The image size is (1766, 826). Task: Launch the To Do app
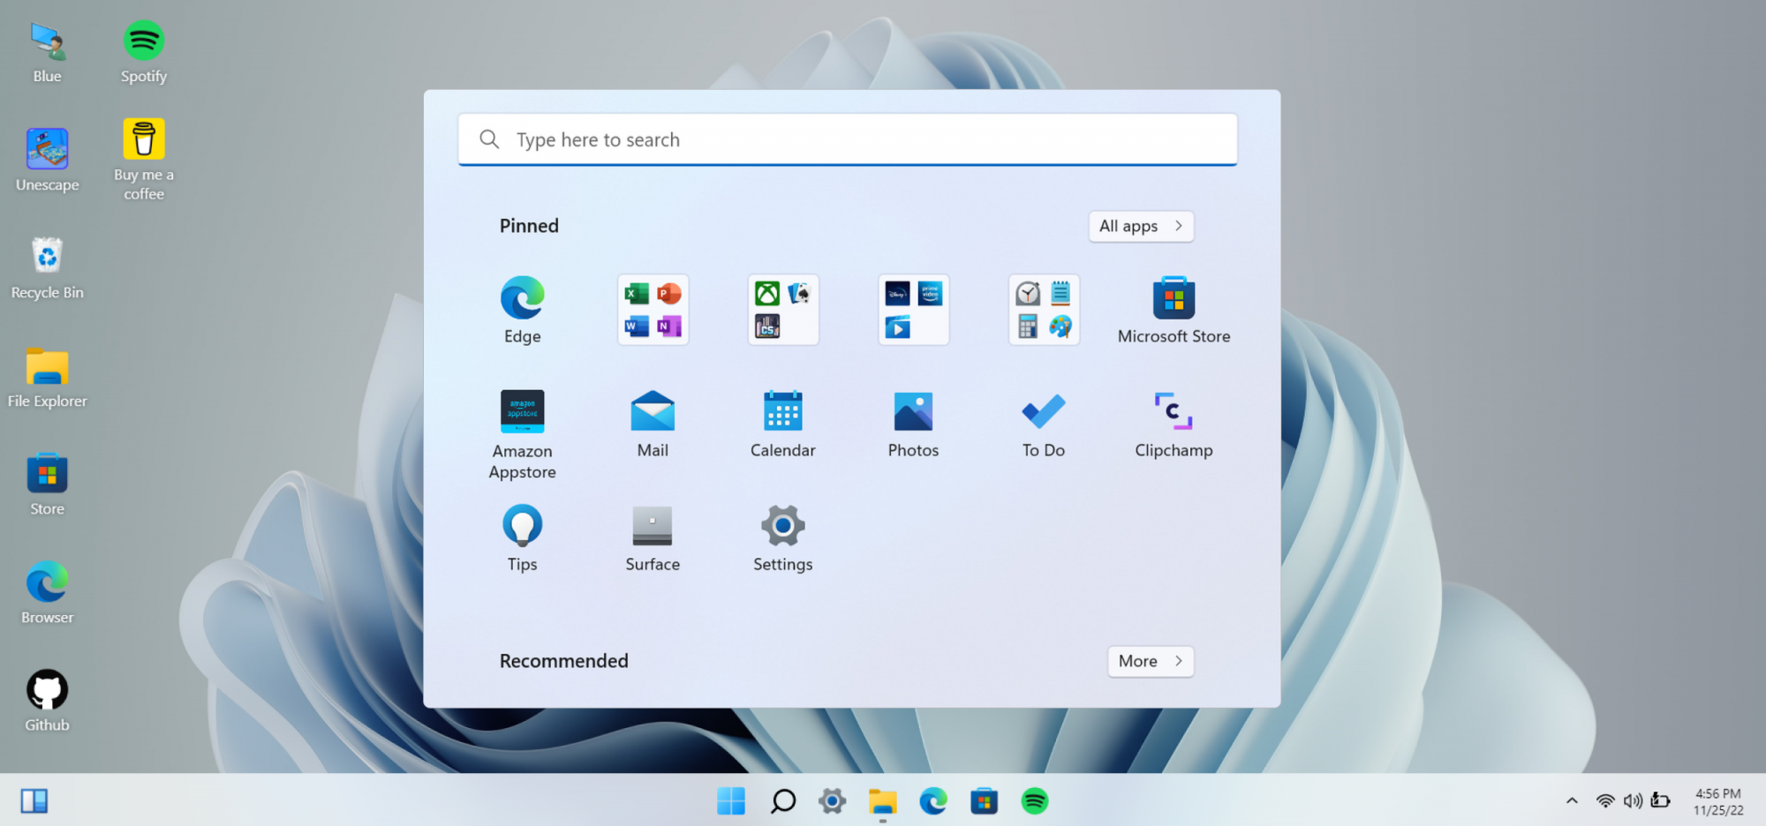coord(1044,424)
